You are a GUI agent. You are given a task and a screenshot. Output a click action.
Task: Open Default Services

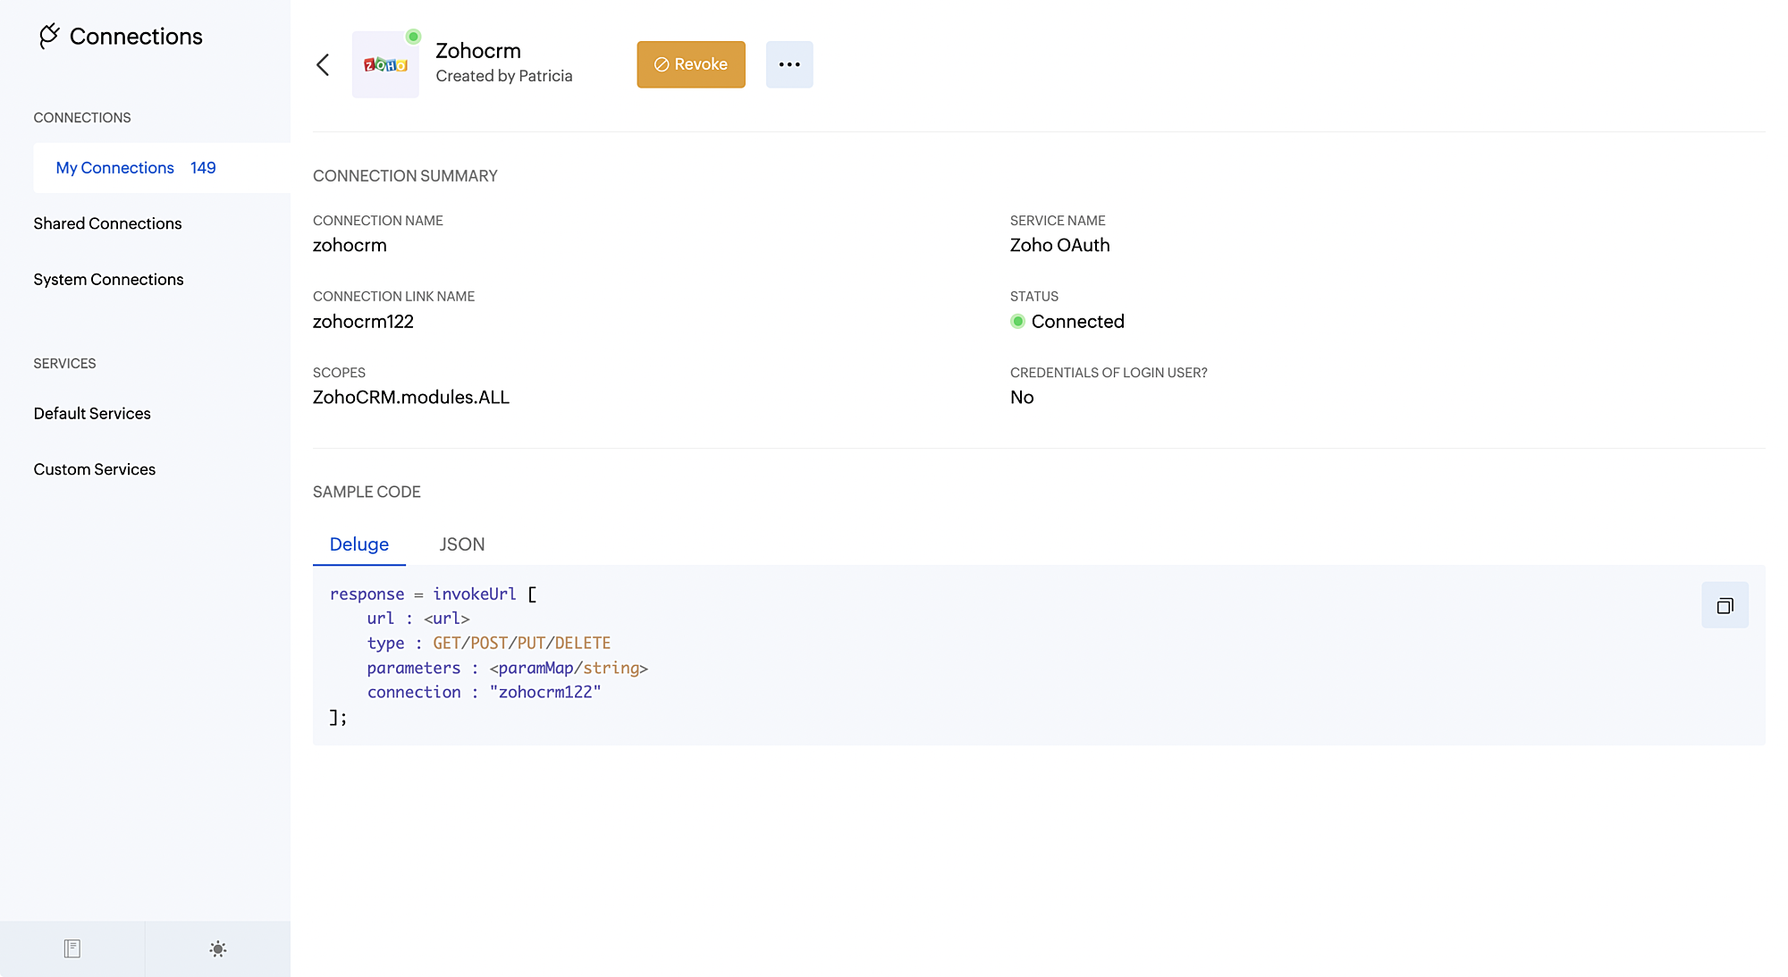point(92,414)
